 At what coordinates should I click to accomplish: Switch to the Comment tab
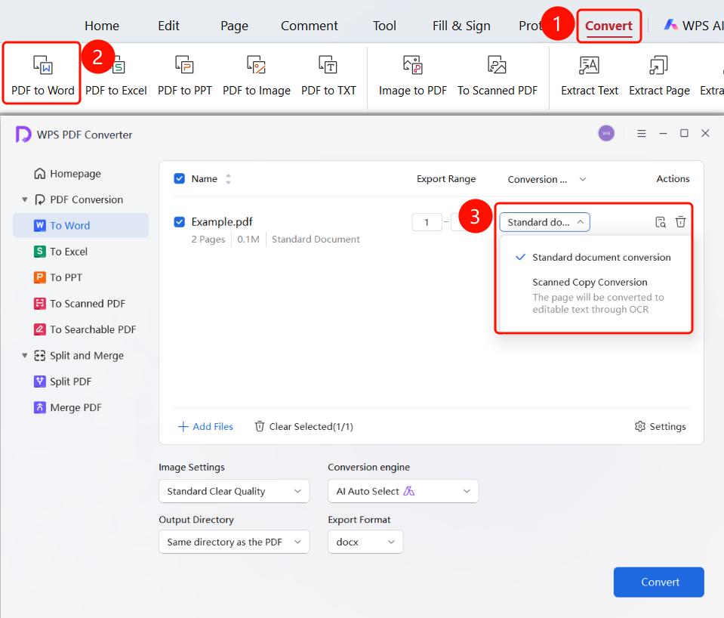coord(310,26)
